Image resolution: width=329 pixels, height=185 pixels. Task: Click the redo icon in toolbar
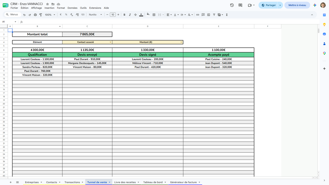(x=30, y=15)
